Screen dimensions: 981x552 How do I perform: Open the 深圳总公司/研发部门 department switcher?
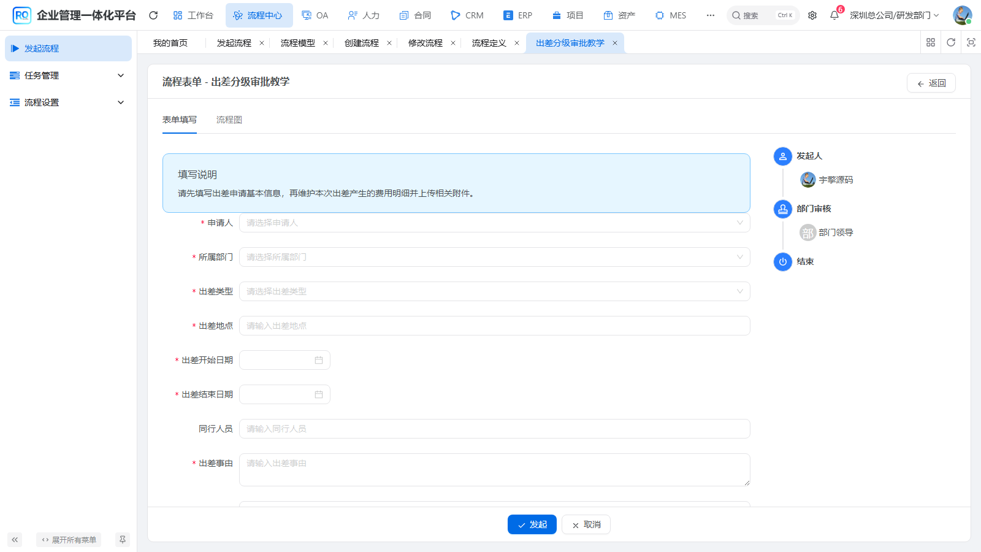click(894, 15)
